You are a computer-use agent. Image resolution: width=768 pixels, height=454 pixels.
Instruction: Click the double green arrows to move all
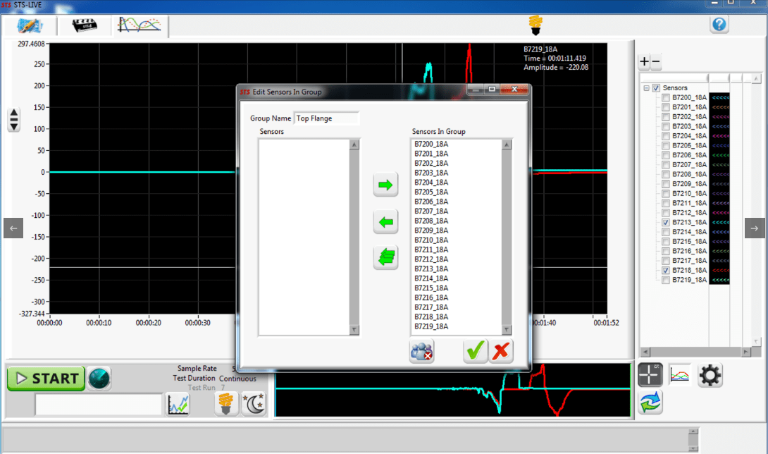click(385, 258)
